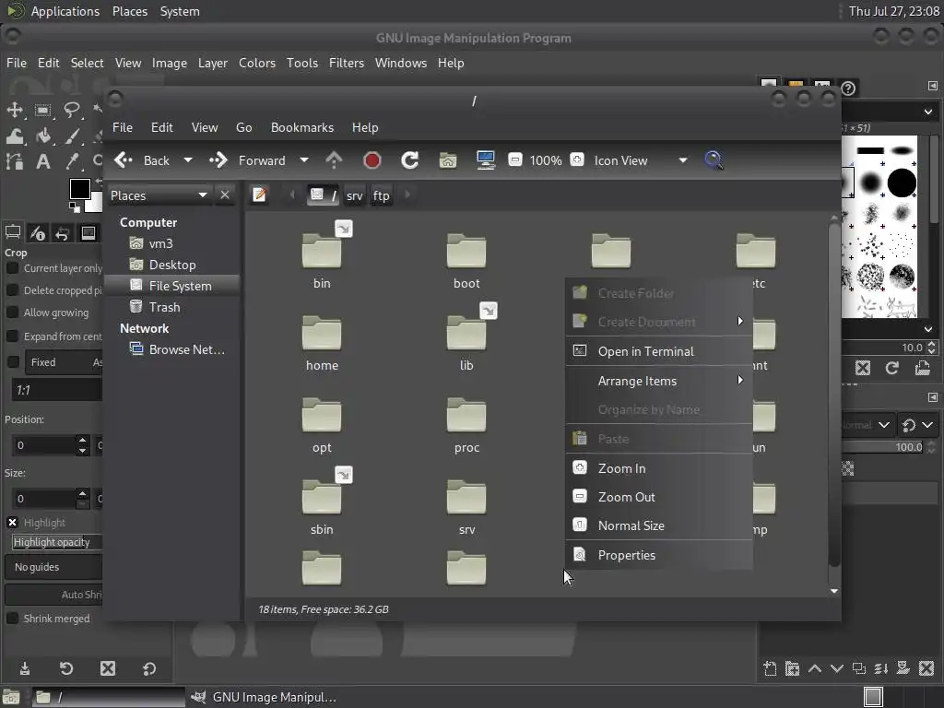Zoom in with the plus icon beside 100%
The image size is (944, 708).
pyautogui.click(x=577, y=160)
